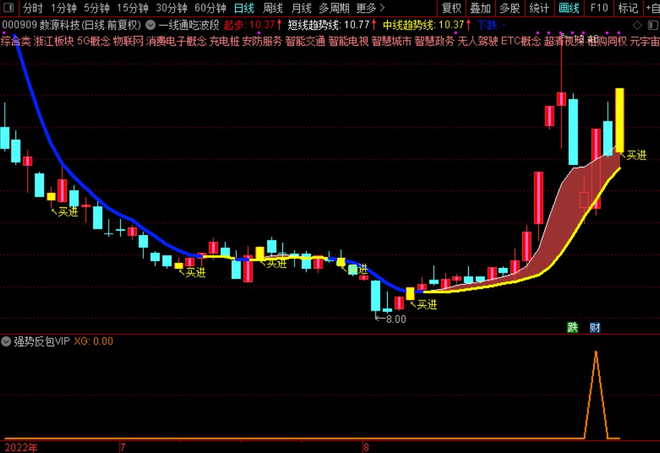Viewport: 660px width, 453px height.
Task: Select the 30分钟 period
Action: click(x=171, y=8)
